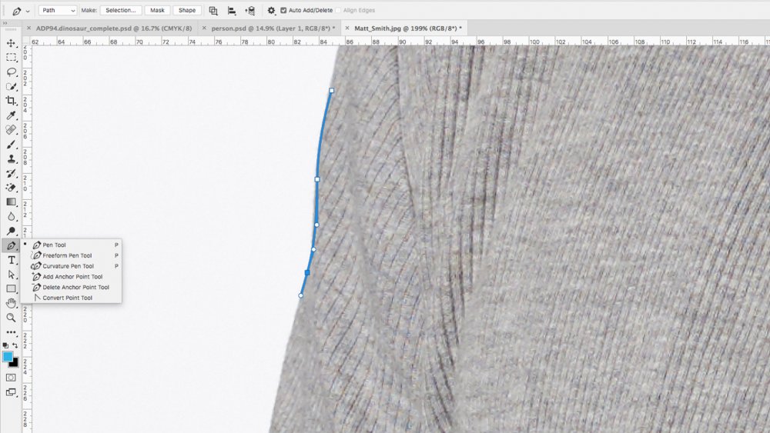Image resolution: width=770 pixels, height=433 pixels.
Task: Open the blue foreground color swatch
Action: [x=8, y=357]
